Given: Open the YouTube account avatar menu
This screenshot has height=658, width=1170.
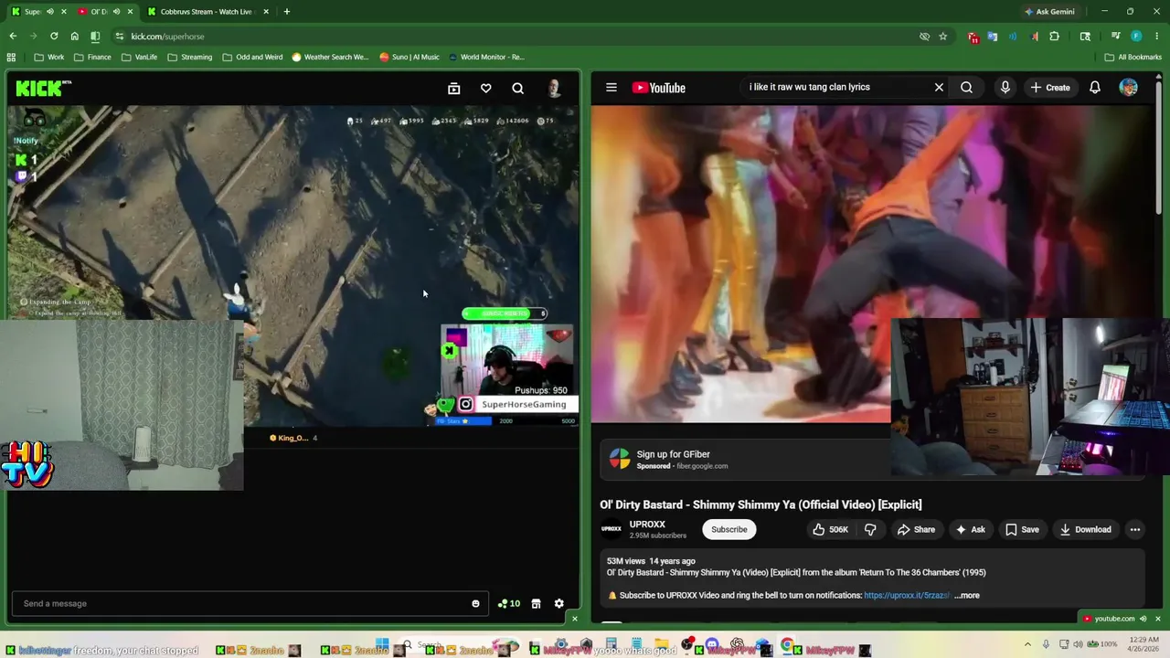Looking at the screenshot, I should [1128, 88].
